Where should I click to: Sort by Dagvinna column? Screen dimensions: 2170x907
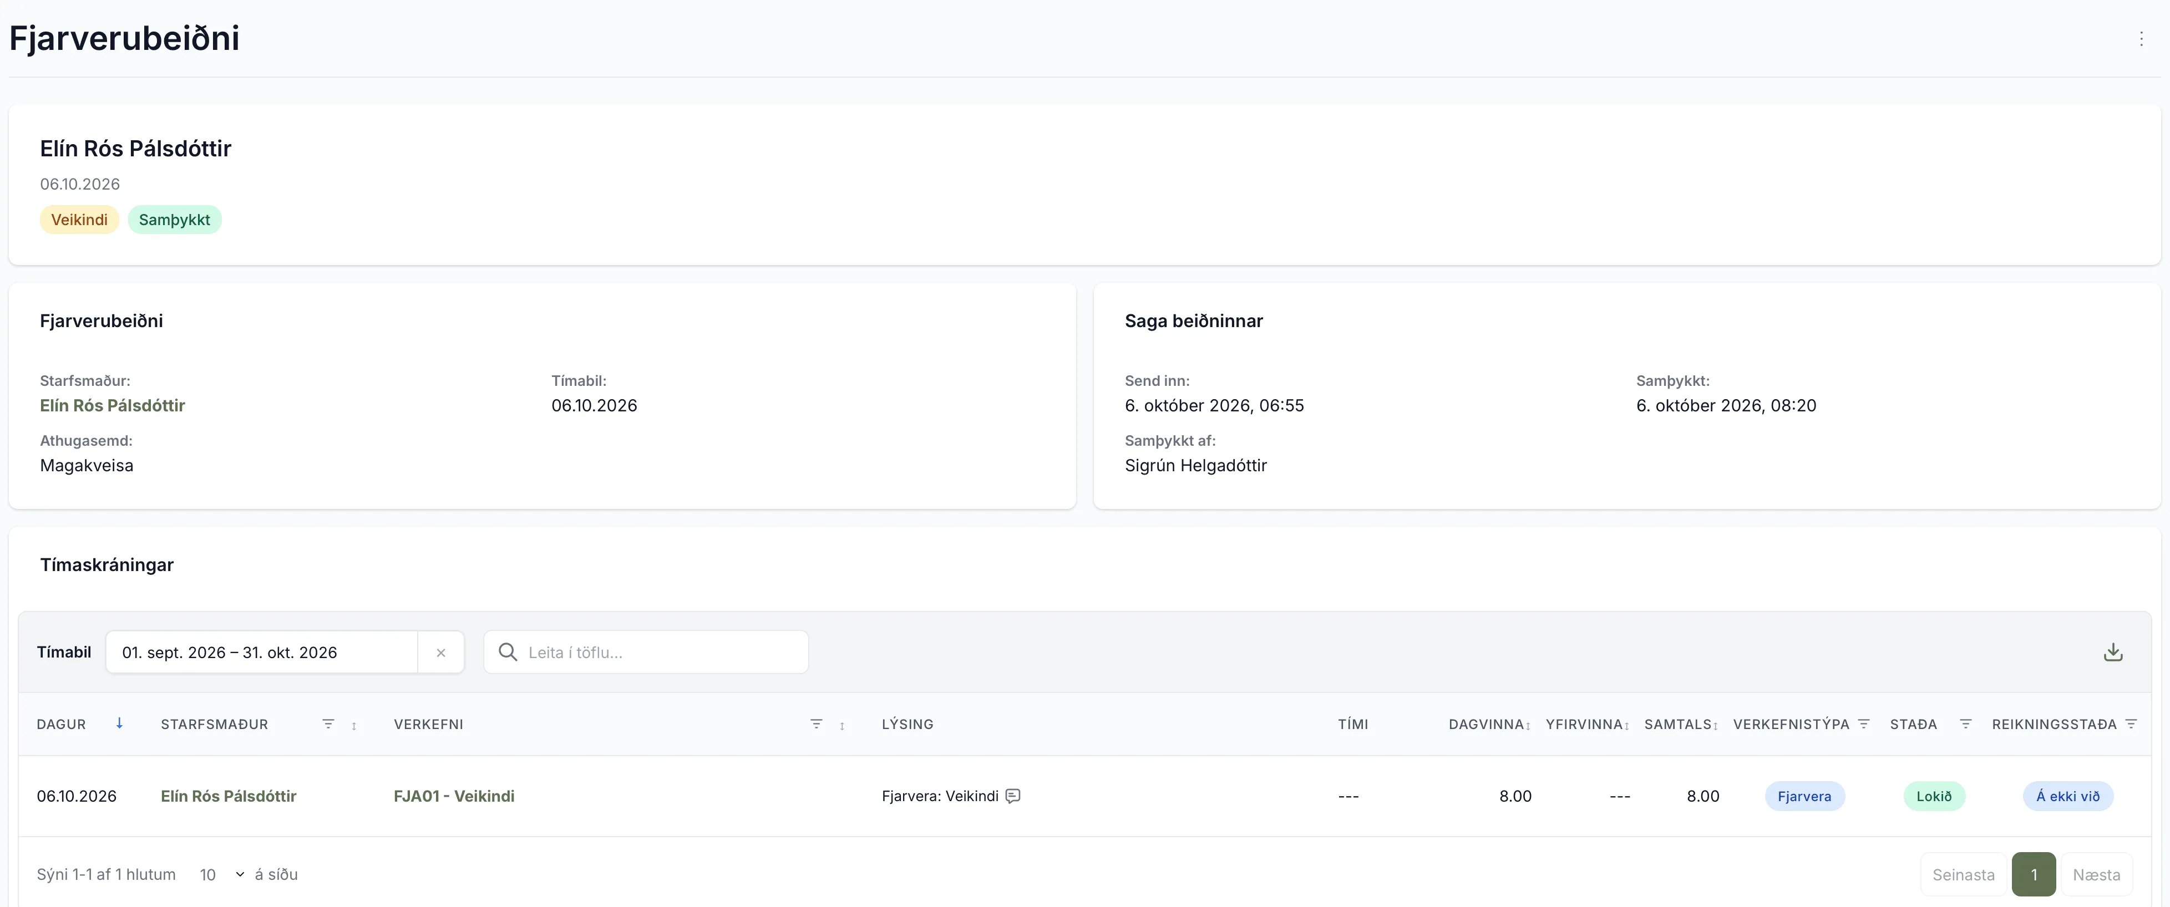(1528, 725)
